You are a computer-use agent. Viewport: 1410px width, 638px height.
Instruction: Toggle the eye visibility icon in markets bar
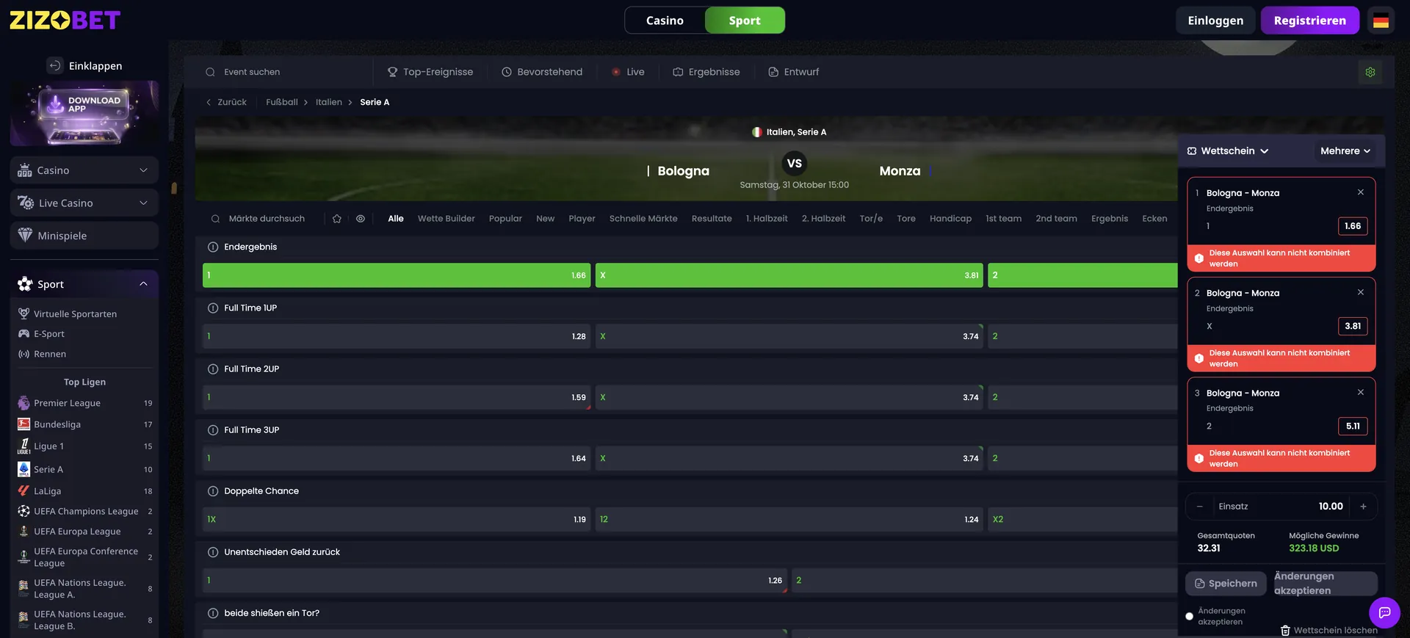[x=361, y=219]
